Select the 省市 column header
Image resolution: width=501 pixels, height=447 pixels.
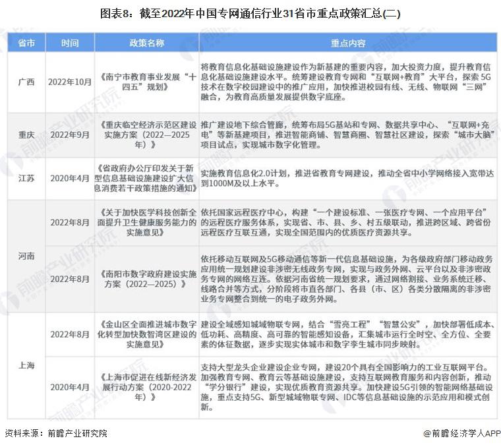(26, 43)
